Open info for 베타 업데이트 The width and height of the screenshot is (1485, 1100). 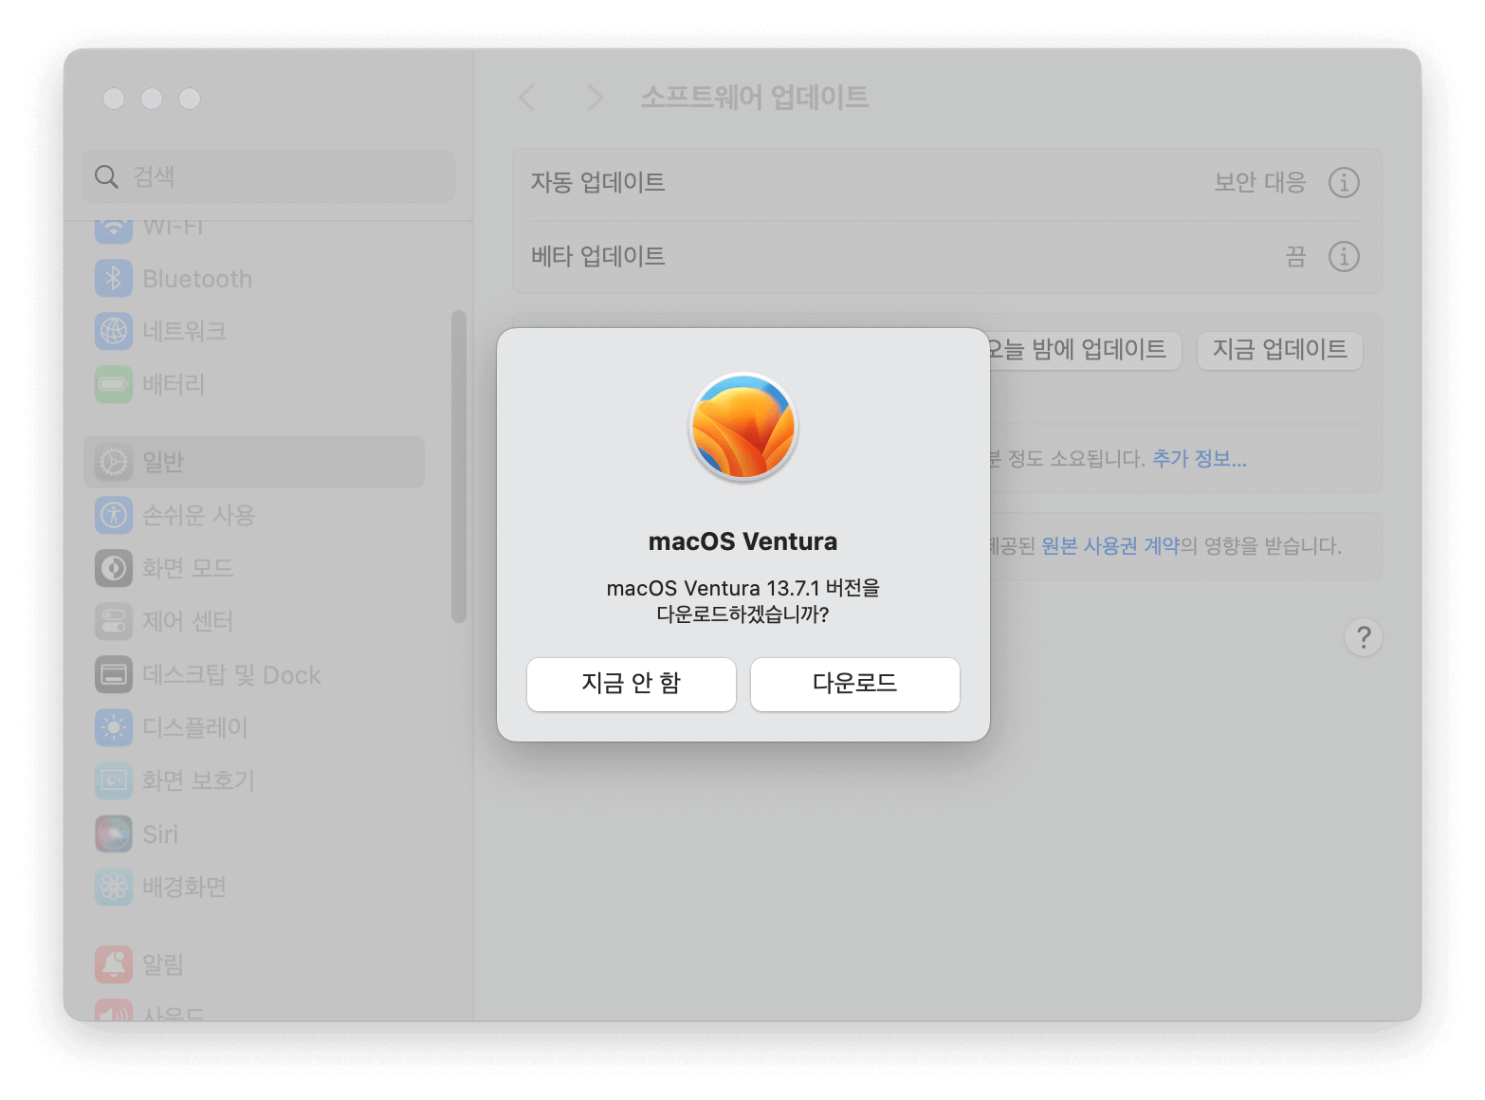click(x=1344, y=256)
